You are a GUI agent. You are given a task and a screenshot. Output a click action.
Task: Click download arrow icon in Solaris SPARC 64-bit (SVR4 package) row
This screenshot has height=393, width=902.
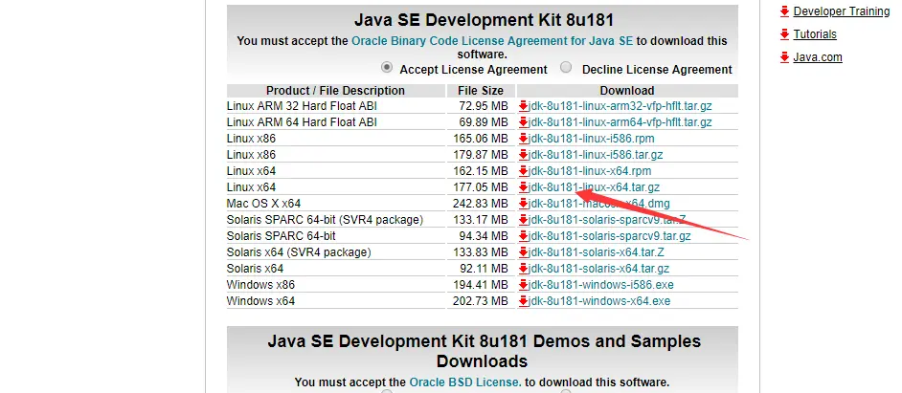[523, 220]
